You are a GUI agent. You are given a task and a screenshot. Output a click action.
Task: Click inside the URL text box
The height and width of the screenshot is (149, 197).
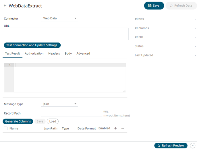coord(66,34)
